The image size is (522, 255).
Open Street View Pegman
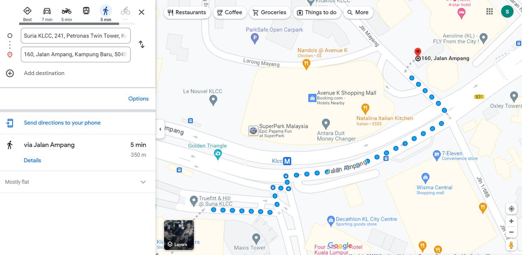(511, 245)
